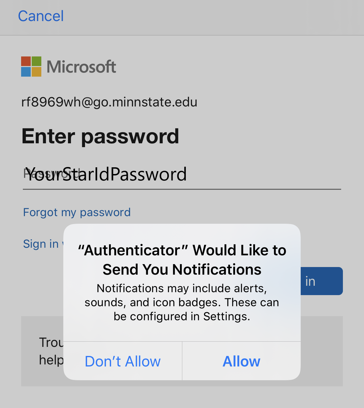Tap the partially hidden 'Trou' help text

tap(51, 342)
